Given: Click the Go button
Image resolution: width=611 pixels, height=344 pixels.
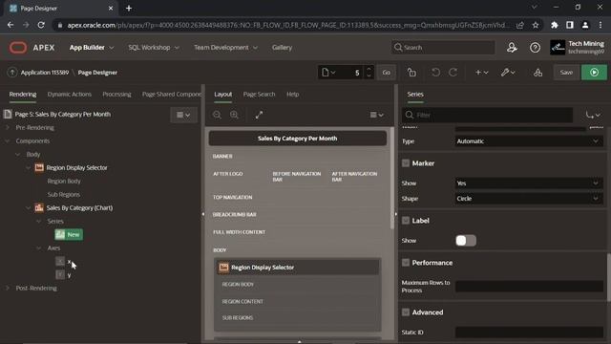Looking at the screenshot, I should point(386,73).
